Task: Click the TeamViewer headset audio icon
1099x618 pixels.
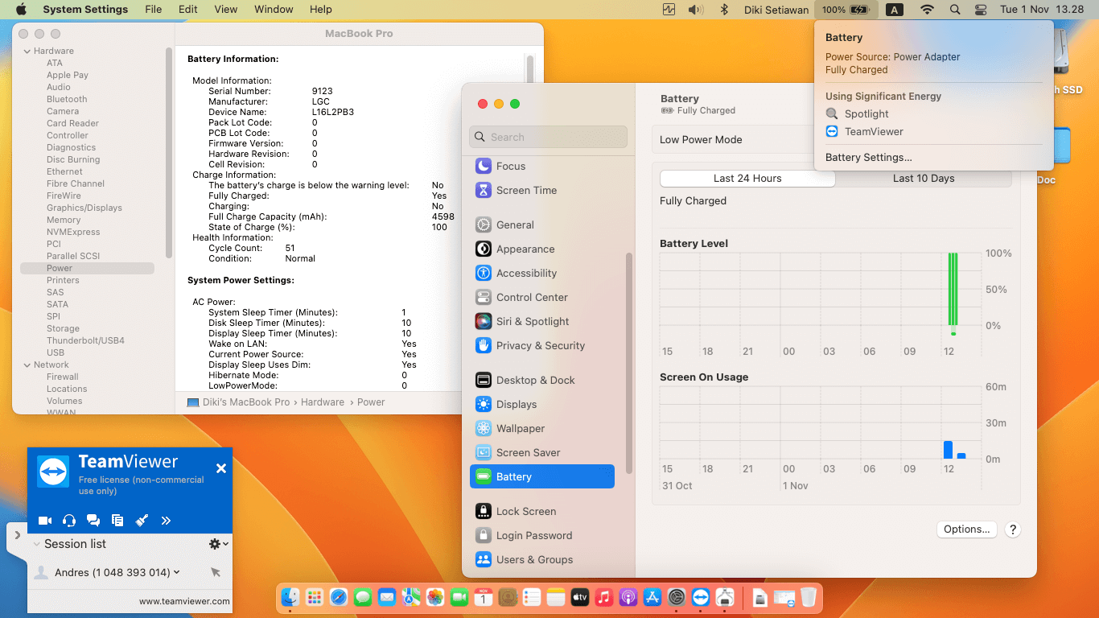Action: (x=69, y=521)
